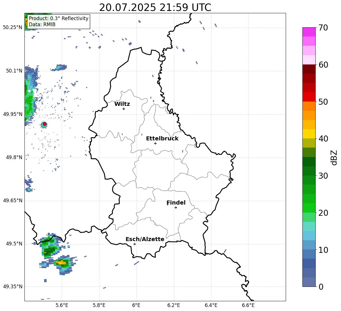Click the Data: RMIB label
Image resolution: width=341 pixels, height=311 pixels.
42,24
